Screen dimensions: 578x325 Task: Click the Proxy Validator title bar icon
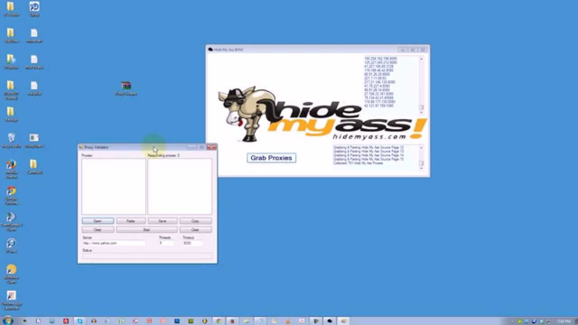click(81, 147)
